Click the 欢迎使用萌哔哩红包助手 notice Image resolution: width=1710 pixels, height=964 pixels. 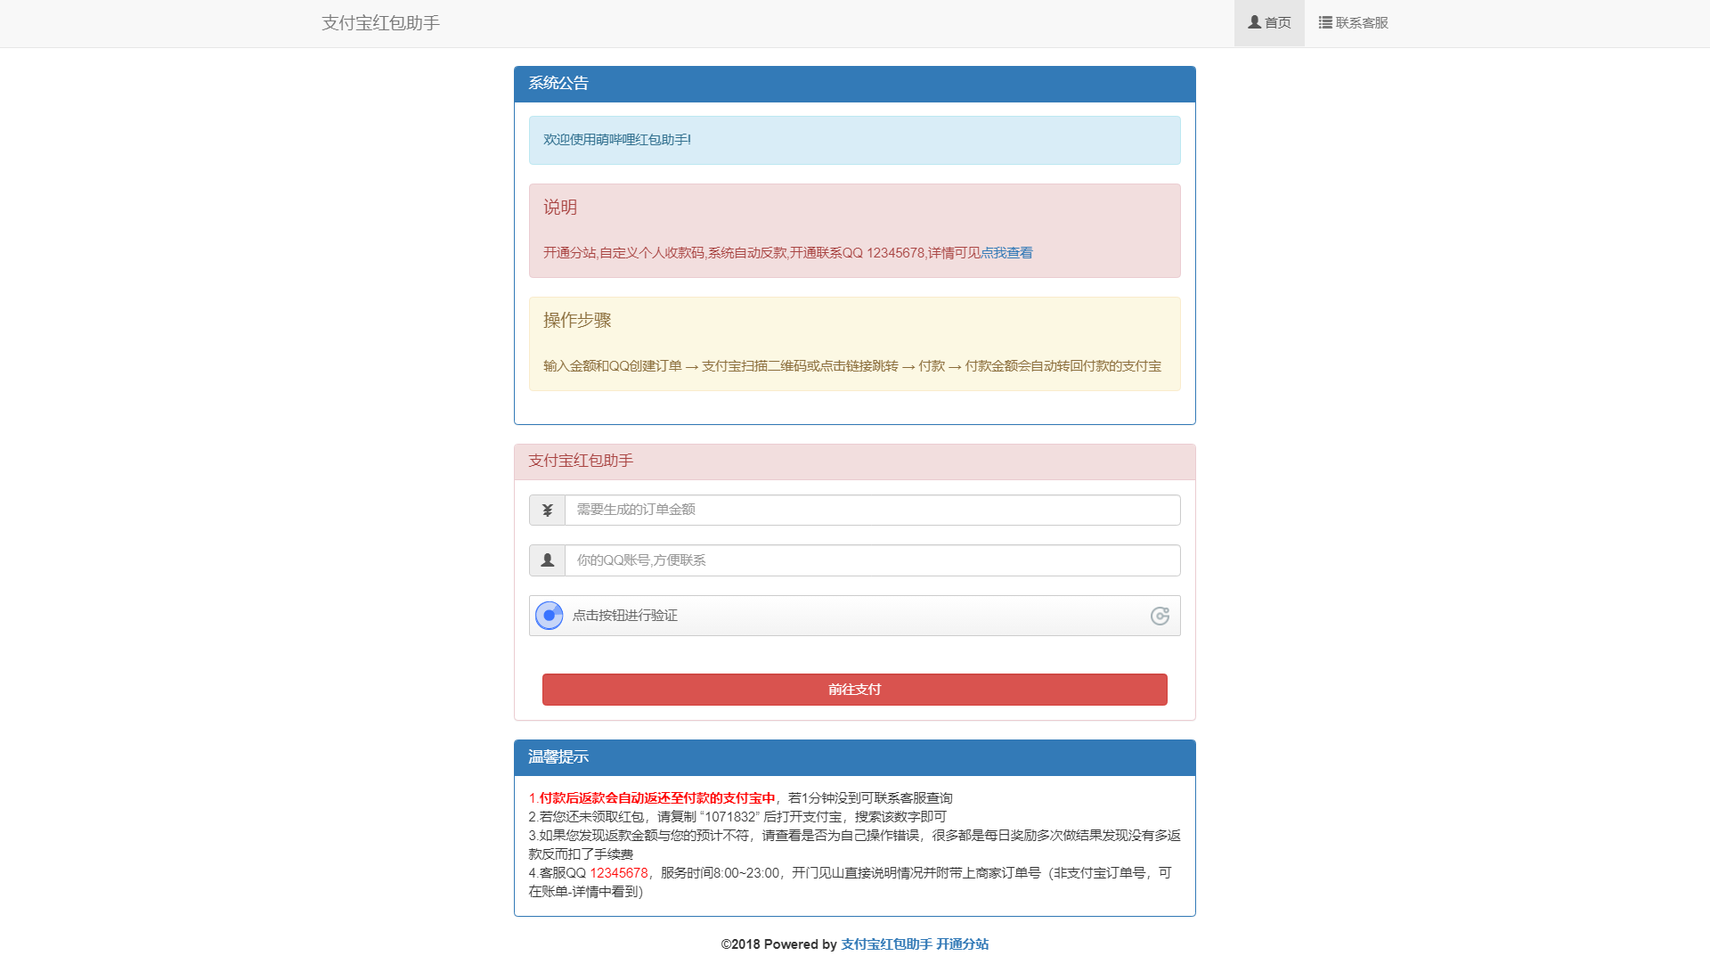[854, 140]
